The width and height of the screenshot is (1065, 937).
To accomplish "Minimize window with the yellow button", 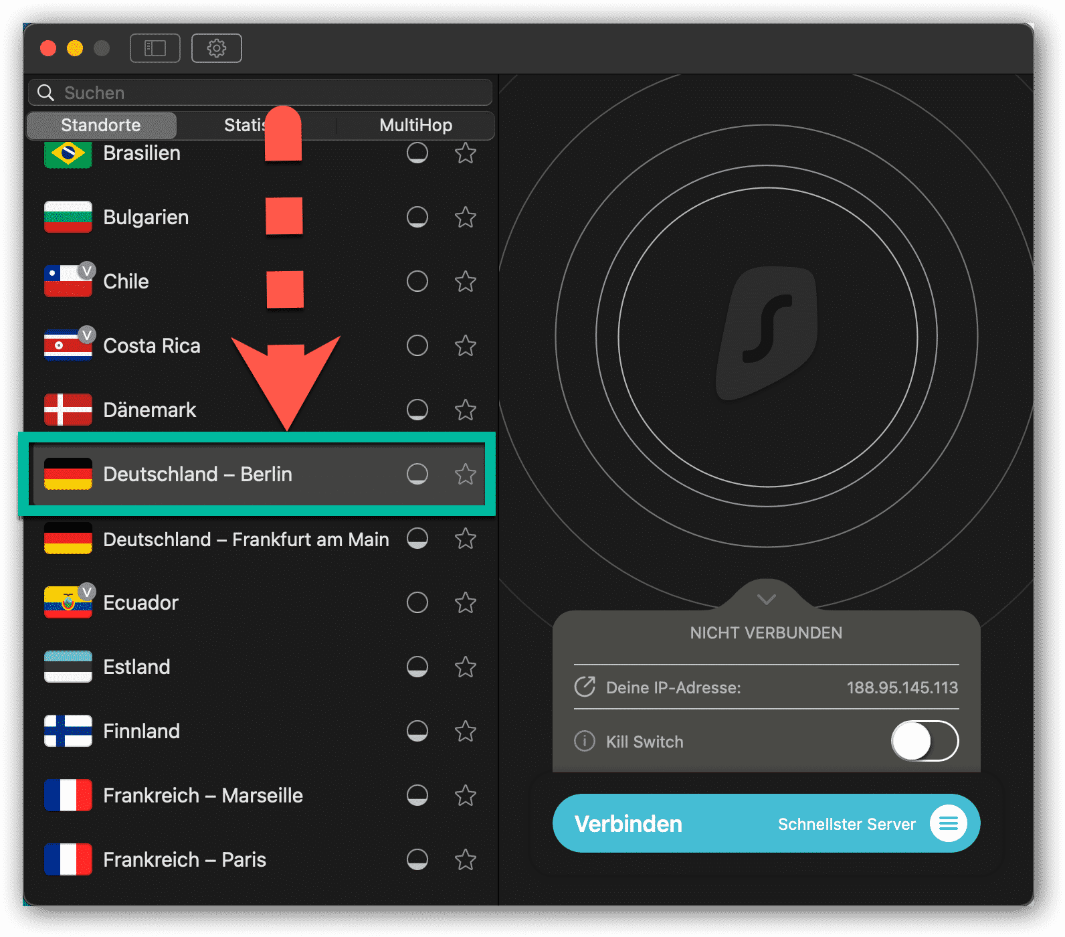I will click(x=75, y=48).
